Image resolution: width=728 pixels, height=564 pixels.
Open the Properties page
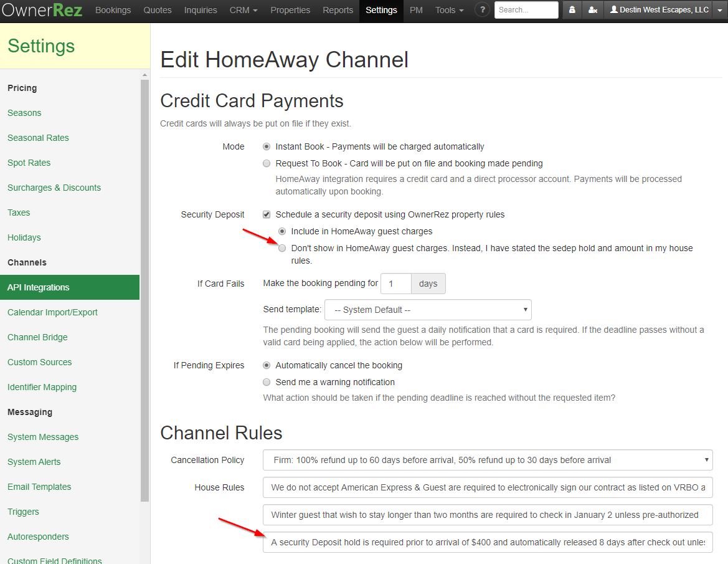(x=290, y=10)
